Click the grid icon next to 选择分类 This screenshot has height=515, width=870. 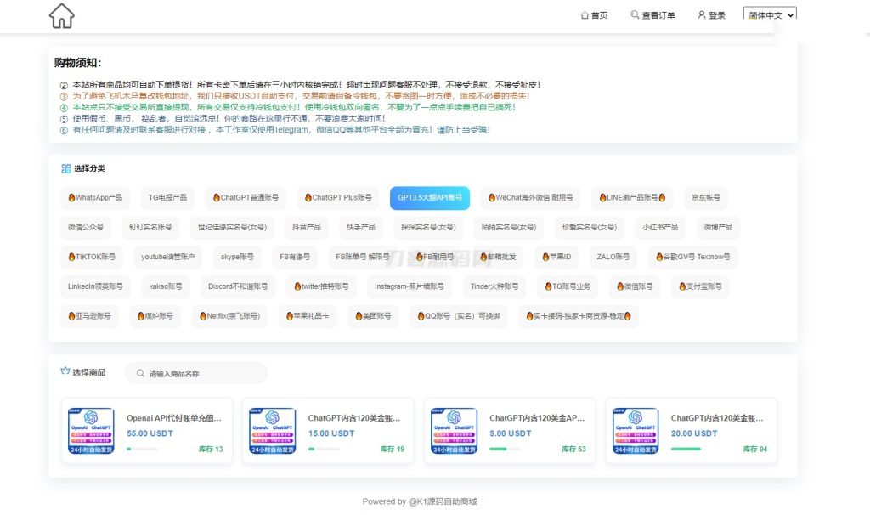click(65, 168)
